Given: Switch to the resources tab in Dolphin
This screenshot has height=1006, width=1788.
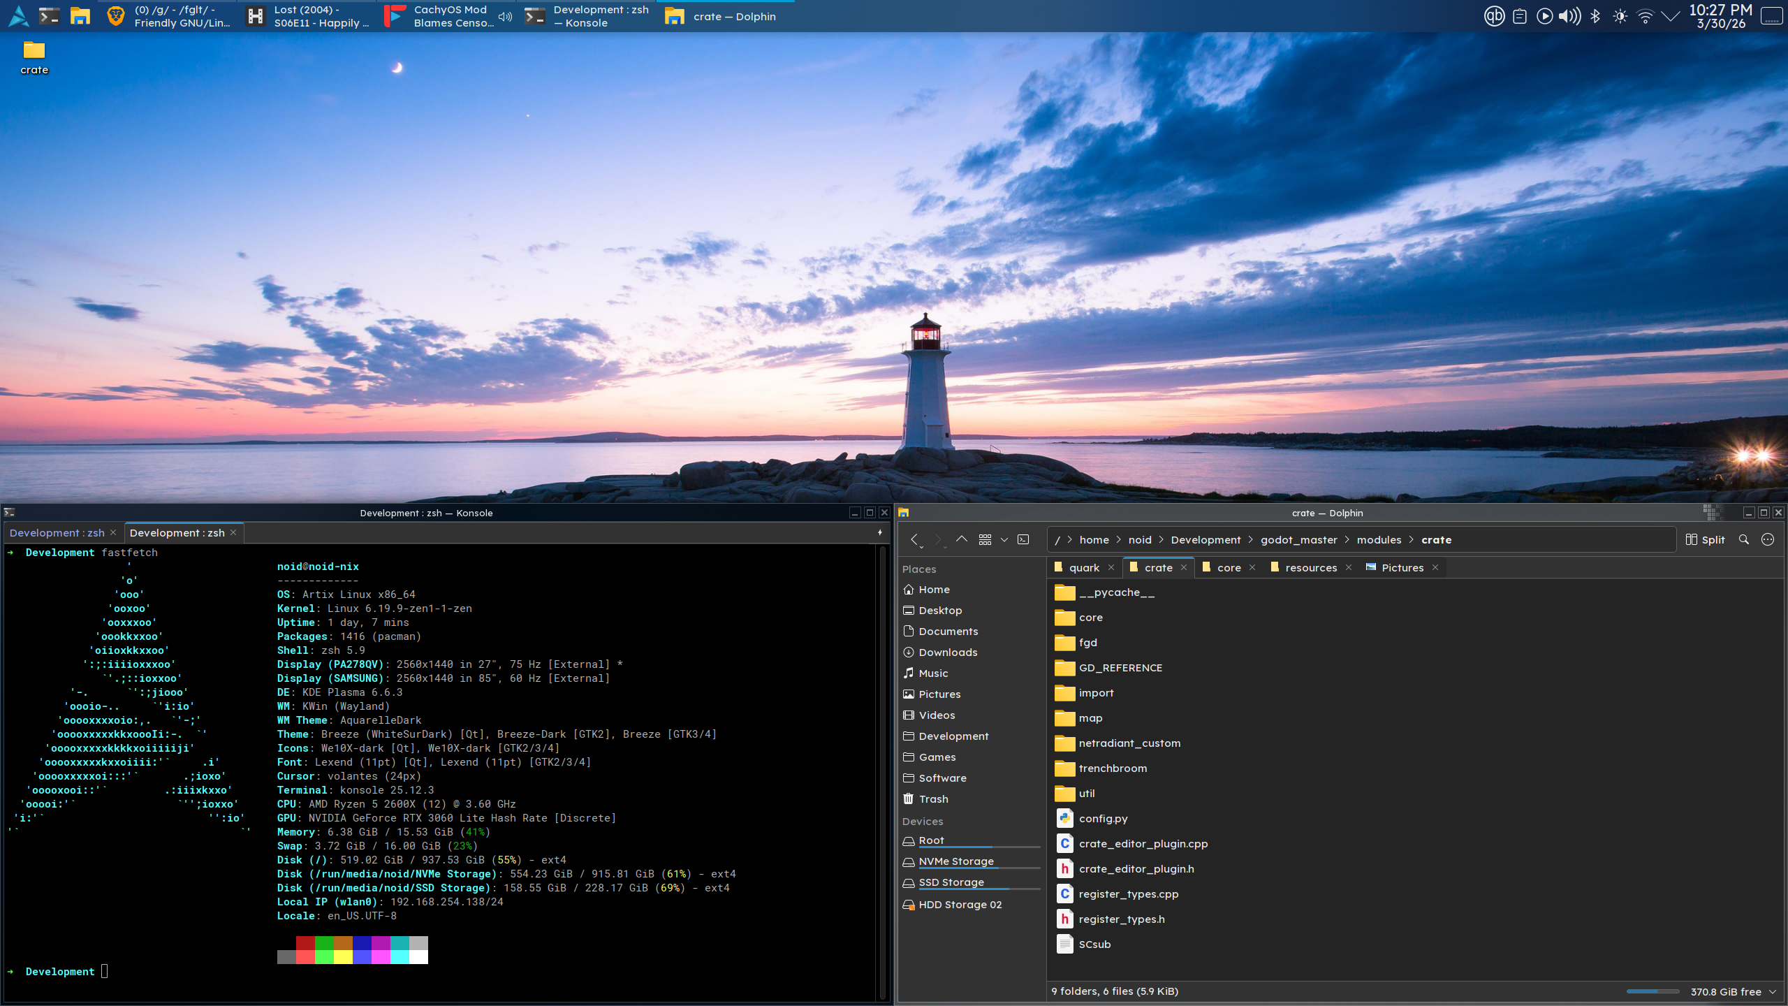Looking at the screenshot, I should pos(1310,567).
